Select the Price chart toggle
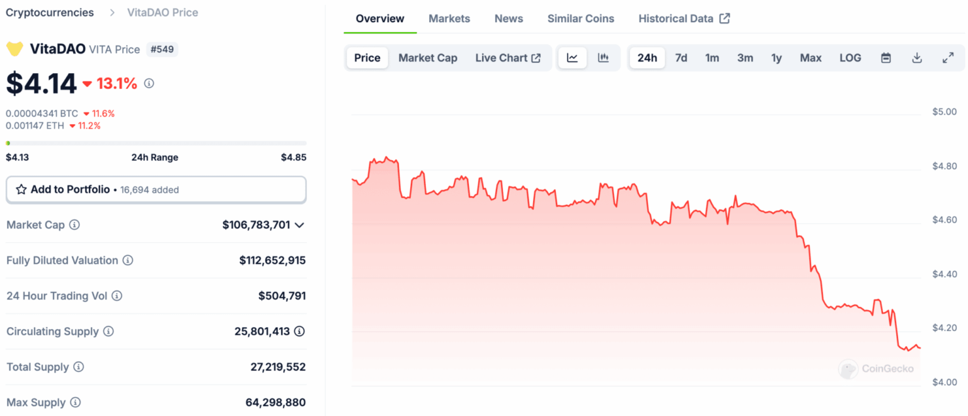Viewport: 968px width, 416px height. [x=367, y=58]
